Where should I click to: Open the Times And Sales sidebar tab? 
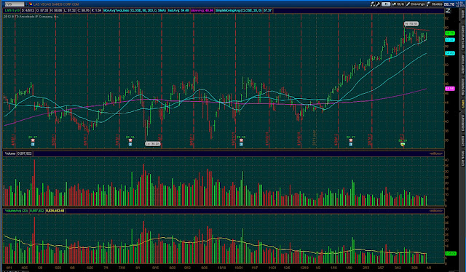coord(462,37)
